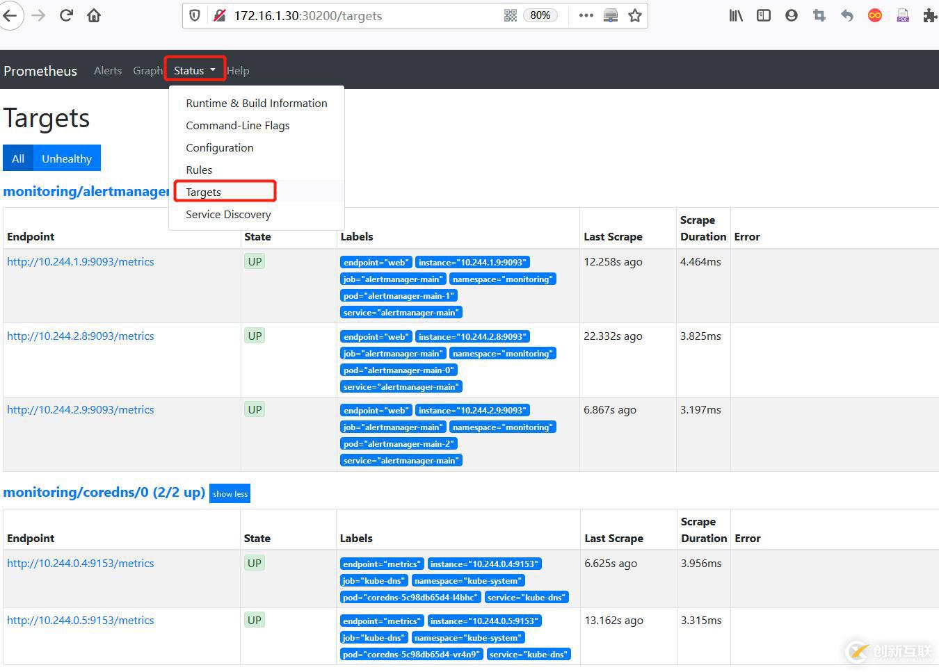Select Command-Line Flags menu entry

pos(256,125)
